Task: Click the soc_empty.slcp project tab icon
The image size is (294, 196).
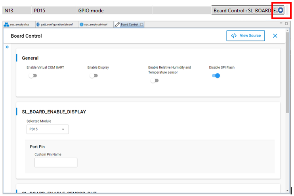Action: tap(6, 25)
